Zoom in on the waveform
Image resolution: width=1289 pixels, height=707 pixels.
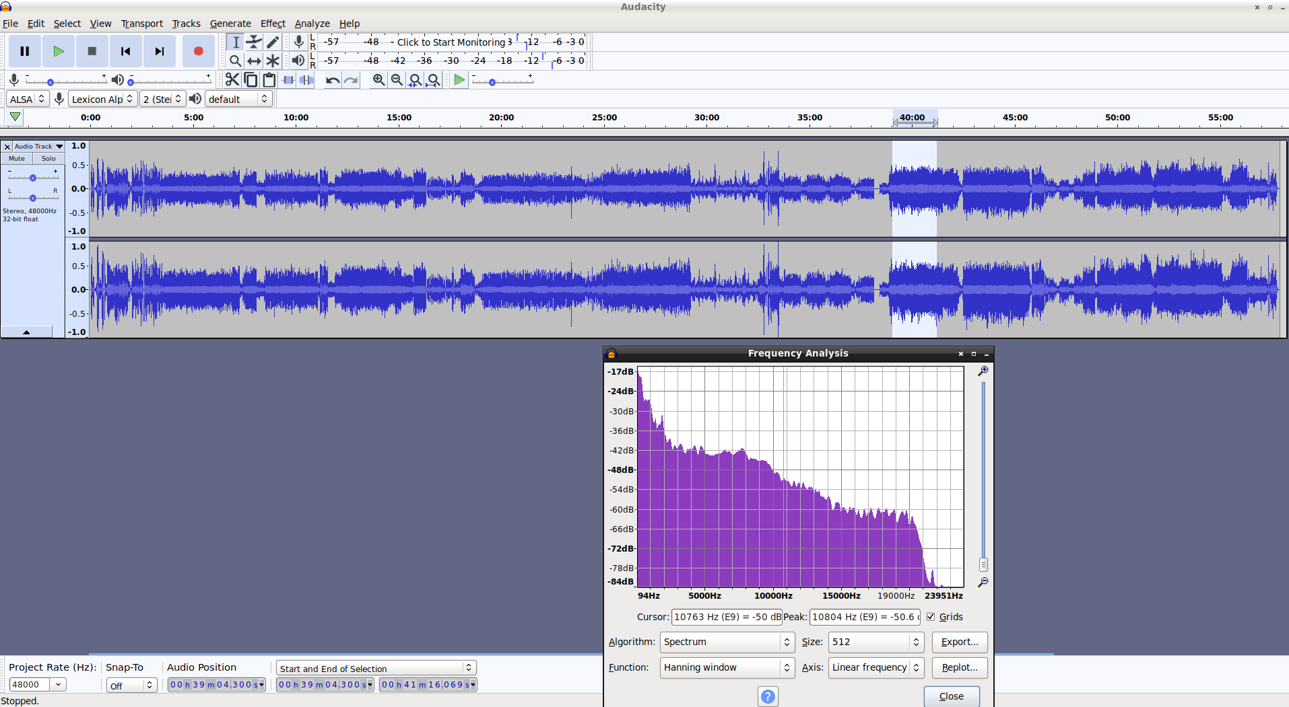379,80
